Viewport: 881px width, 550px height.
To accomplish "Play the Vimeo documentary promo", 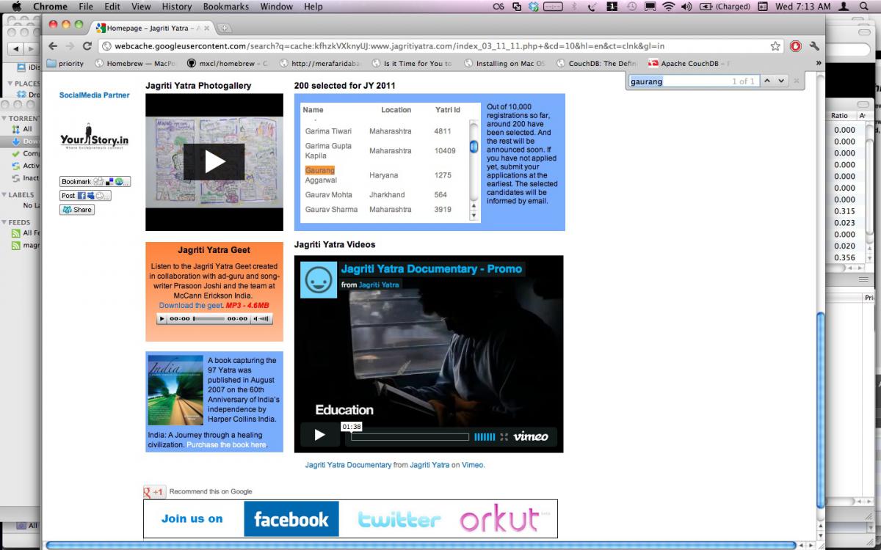I will click(319, 435).
